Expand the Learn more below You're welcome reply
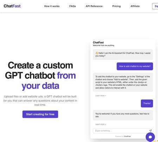The image size is (158, 142). (x=101, y=124)
